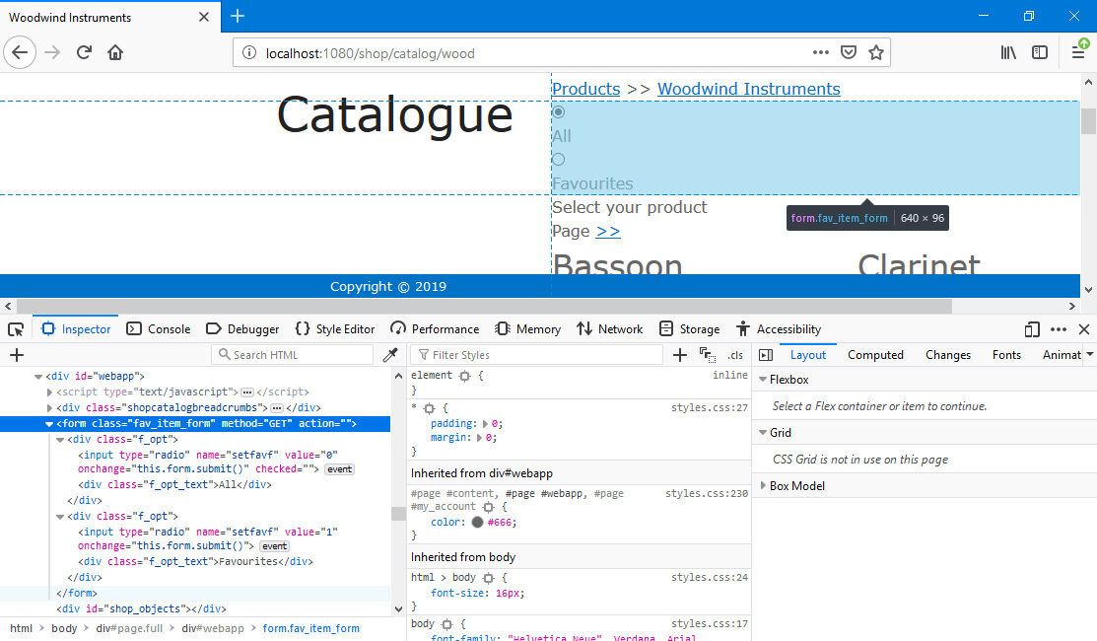The height and width of the screenshot is (641, 1097).
Task: Open the Library menu
Action: pos(1008,52)
